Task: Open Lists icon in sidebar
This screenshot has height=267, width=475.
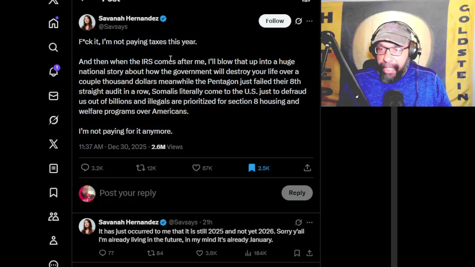Action: [53, 168]
